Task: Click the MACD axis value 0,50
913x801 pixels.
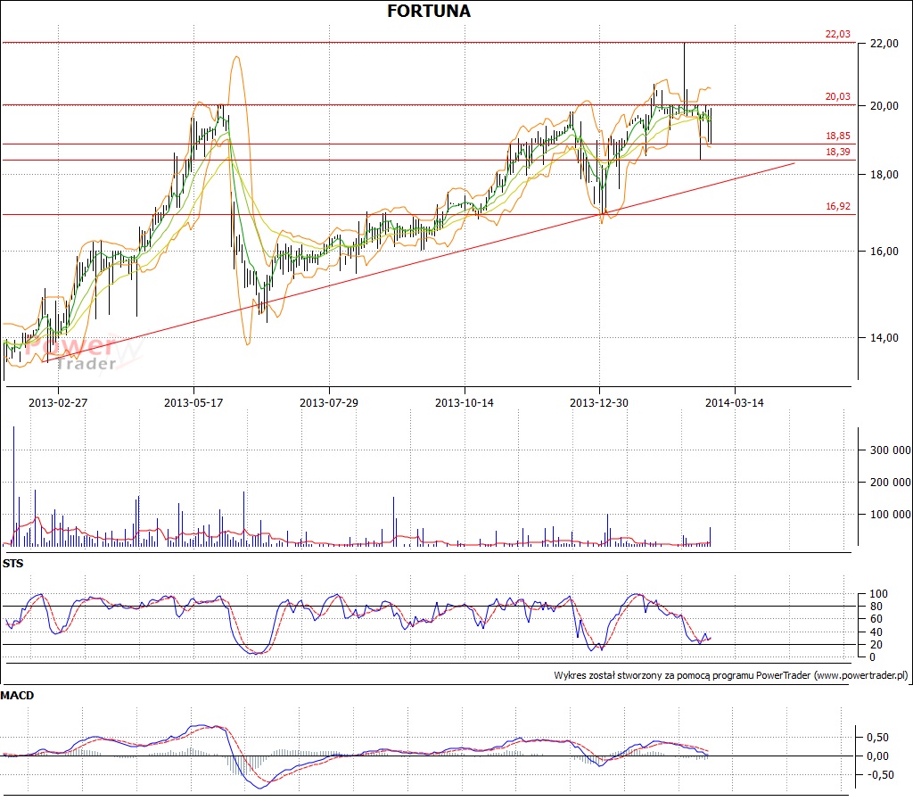Action: [877, 738]
